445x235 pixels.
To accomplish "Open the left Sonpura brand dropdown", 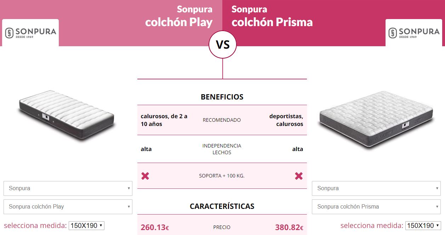I will coord(68,188).
